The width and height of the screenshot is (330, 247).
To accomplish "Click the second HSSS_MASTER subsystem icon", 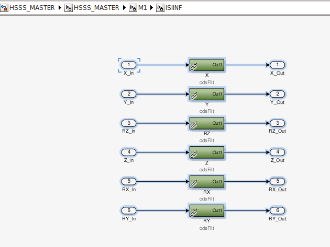I will [x=69, y=8].
